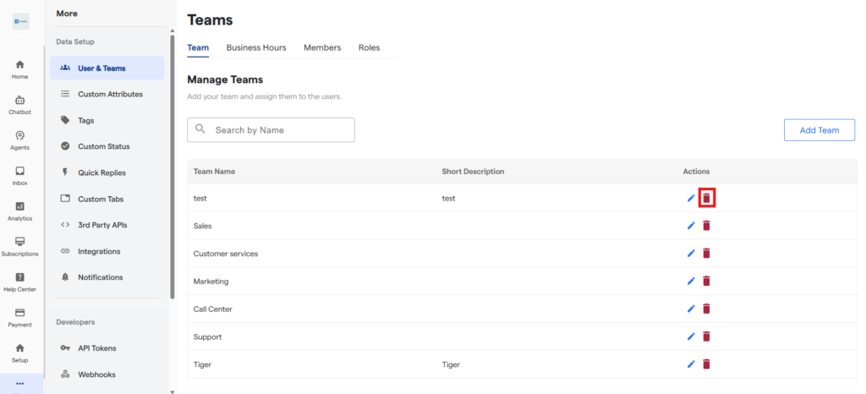
Task: Open Chatbot from the left navigation rail
Action: point(19,105)
